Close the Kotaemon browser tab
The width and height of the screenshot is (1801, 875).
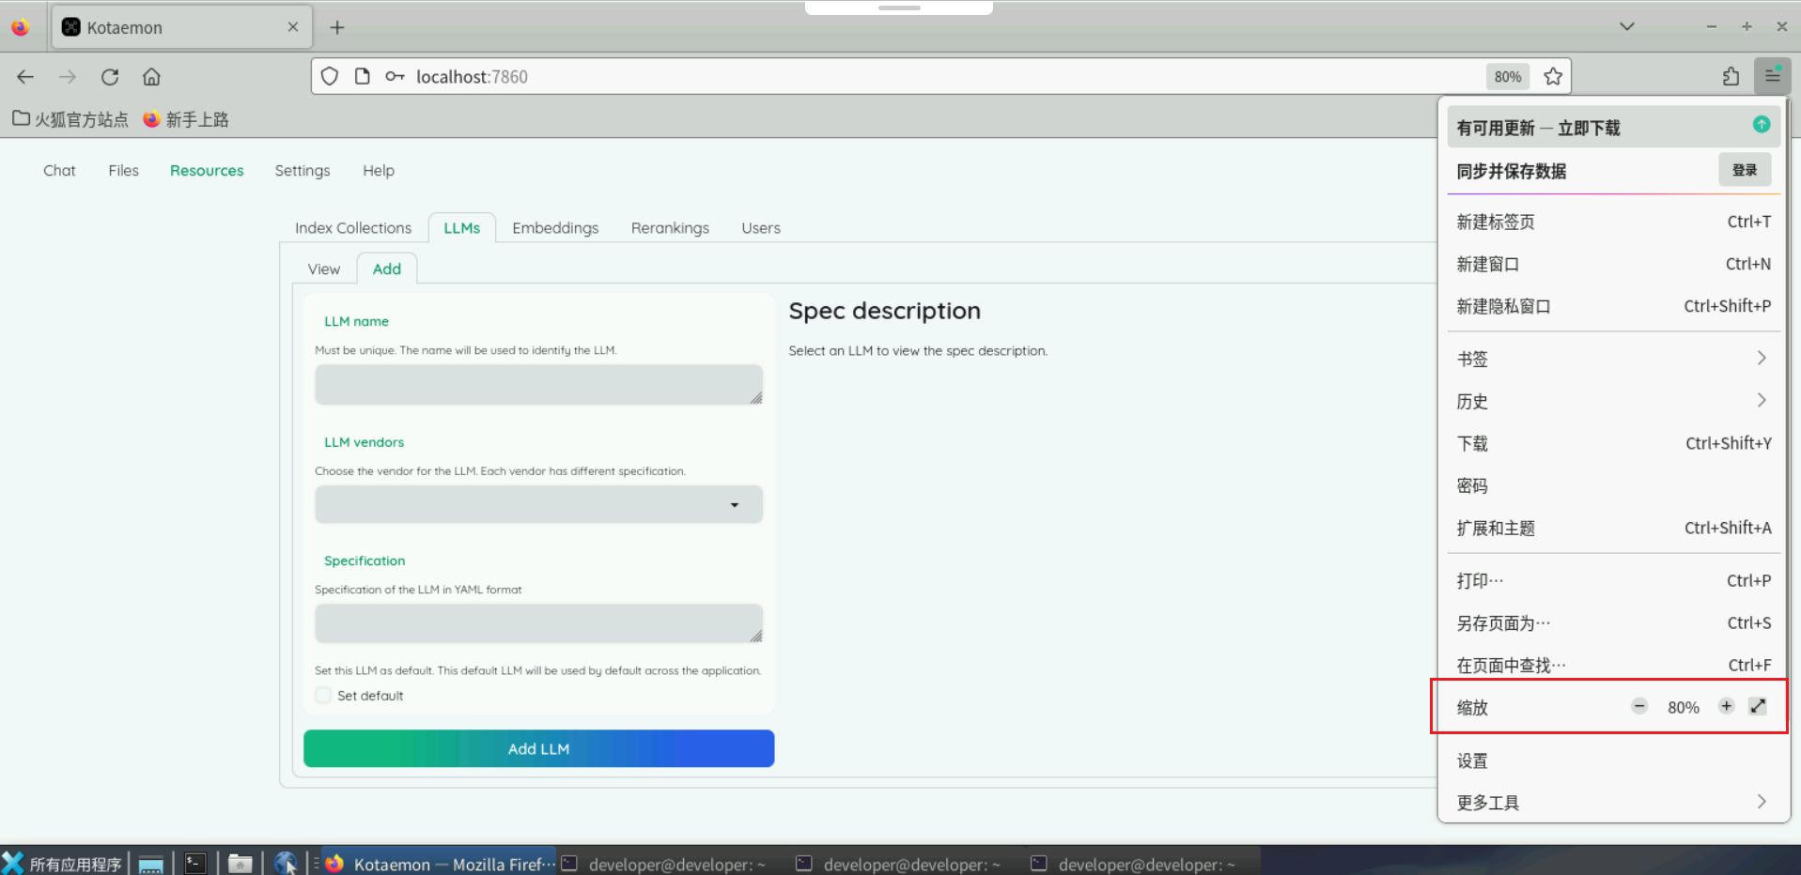(x=293, y=27)
